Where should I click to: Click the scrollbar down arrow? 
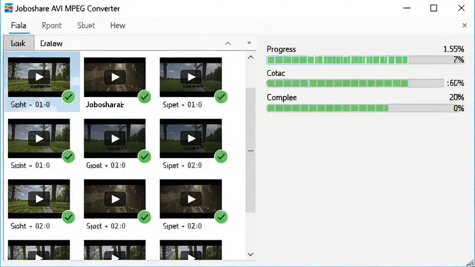tap(250, 254)
